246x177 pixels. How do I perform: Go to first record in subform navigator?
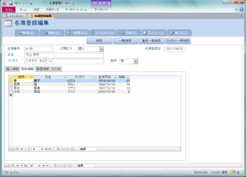(22, 149)
